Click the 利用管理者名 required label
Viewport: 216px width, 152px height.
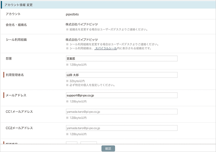point(15,75)
